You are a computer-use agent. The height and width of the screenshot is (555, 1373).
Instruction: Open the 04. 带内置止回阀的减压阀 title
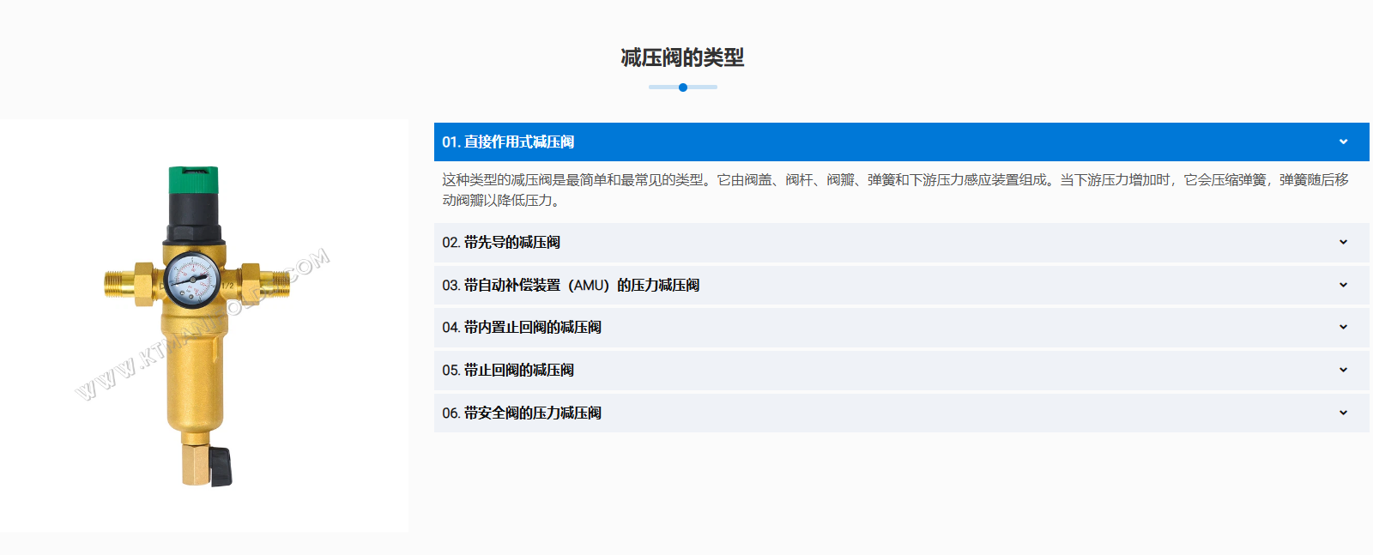pos(522,328)
